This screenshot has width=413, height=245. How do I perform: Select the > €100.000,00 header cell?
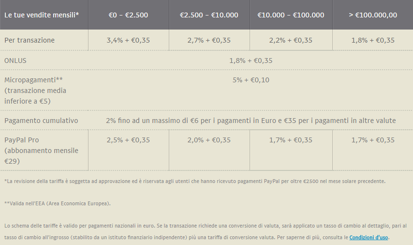[x=373, y=15]
